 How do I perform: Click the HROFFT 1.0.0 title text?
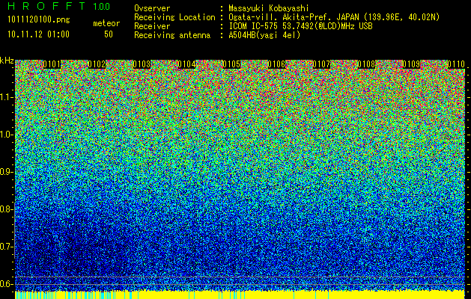click(x=59, y=6)
